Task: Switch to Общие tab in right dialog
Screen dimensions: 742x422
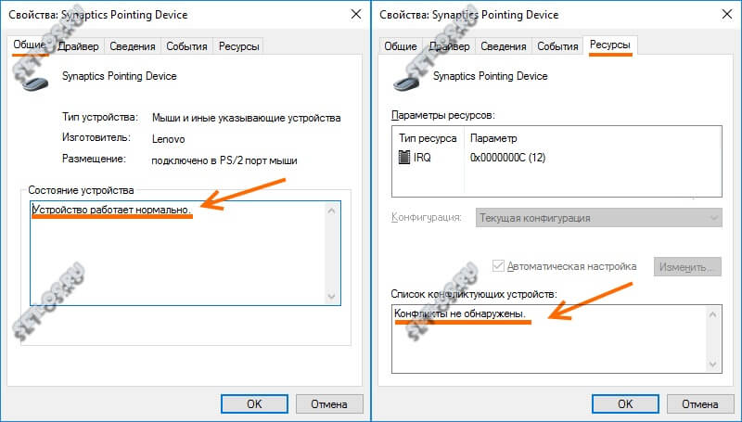Action: coord(401,46)
